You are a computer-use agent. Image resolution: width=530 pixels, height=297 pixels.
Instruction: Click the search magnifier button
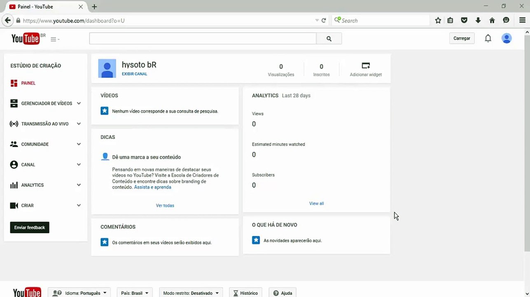click(329, 38)
